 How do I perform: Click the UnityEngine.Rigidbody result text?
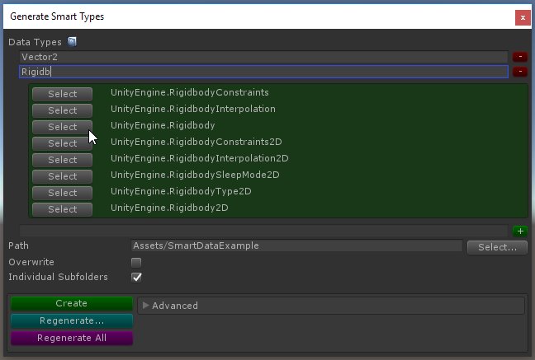[x=163, y=125]
